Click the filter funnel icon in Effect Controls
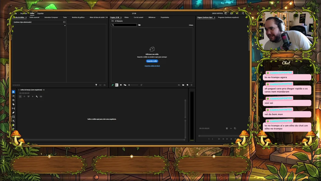Image resolution: width=321 pixels, height=181 pixels. pos(96,85)
